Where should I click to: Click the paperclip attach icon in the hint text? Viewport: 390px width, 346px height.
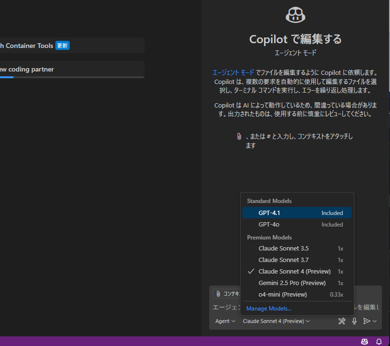point(239,136)
